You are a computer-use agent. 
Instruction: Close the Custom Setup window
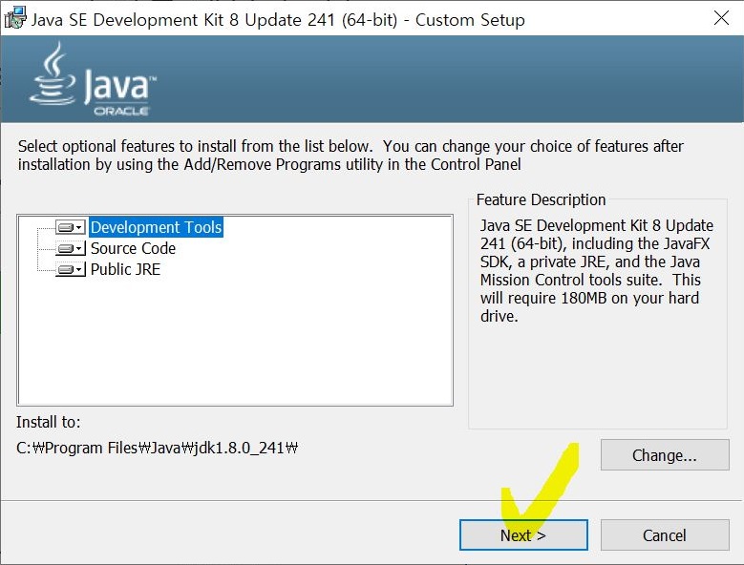pyautogui.click(x=721, y=18)
